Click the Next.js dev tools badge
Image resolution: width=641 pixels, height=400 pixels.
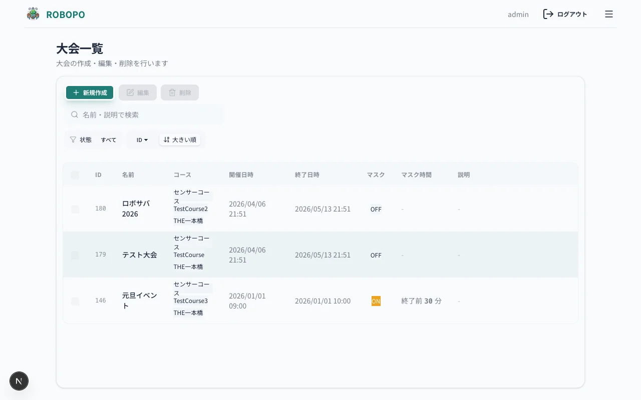click(19, 381)
